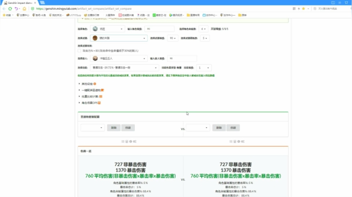The image size is (352, 197).
Task: Close the Genshin impact browser tab
Action: [35, 3]
